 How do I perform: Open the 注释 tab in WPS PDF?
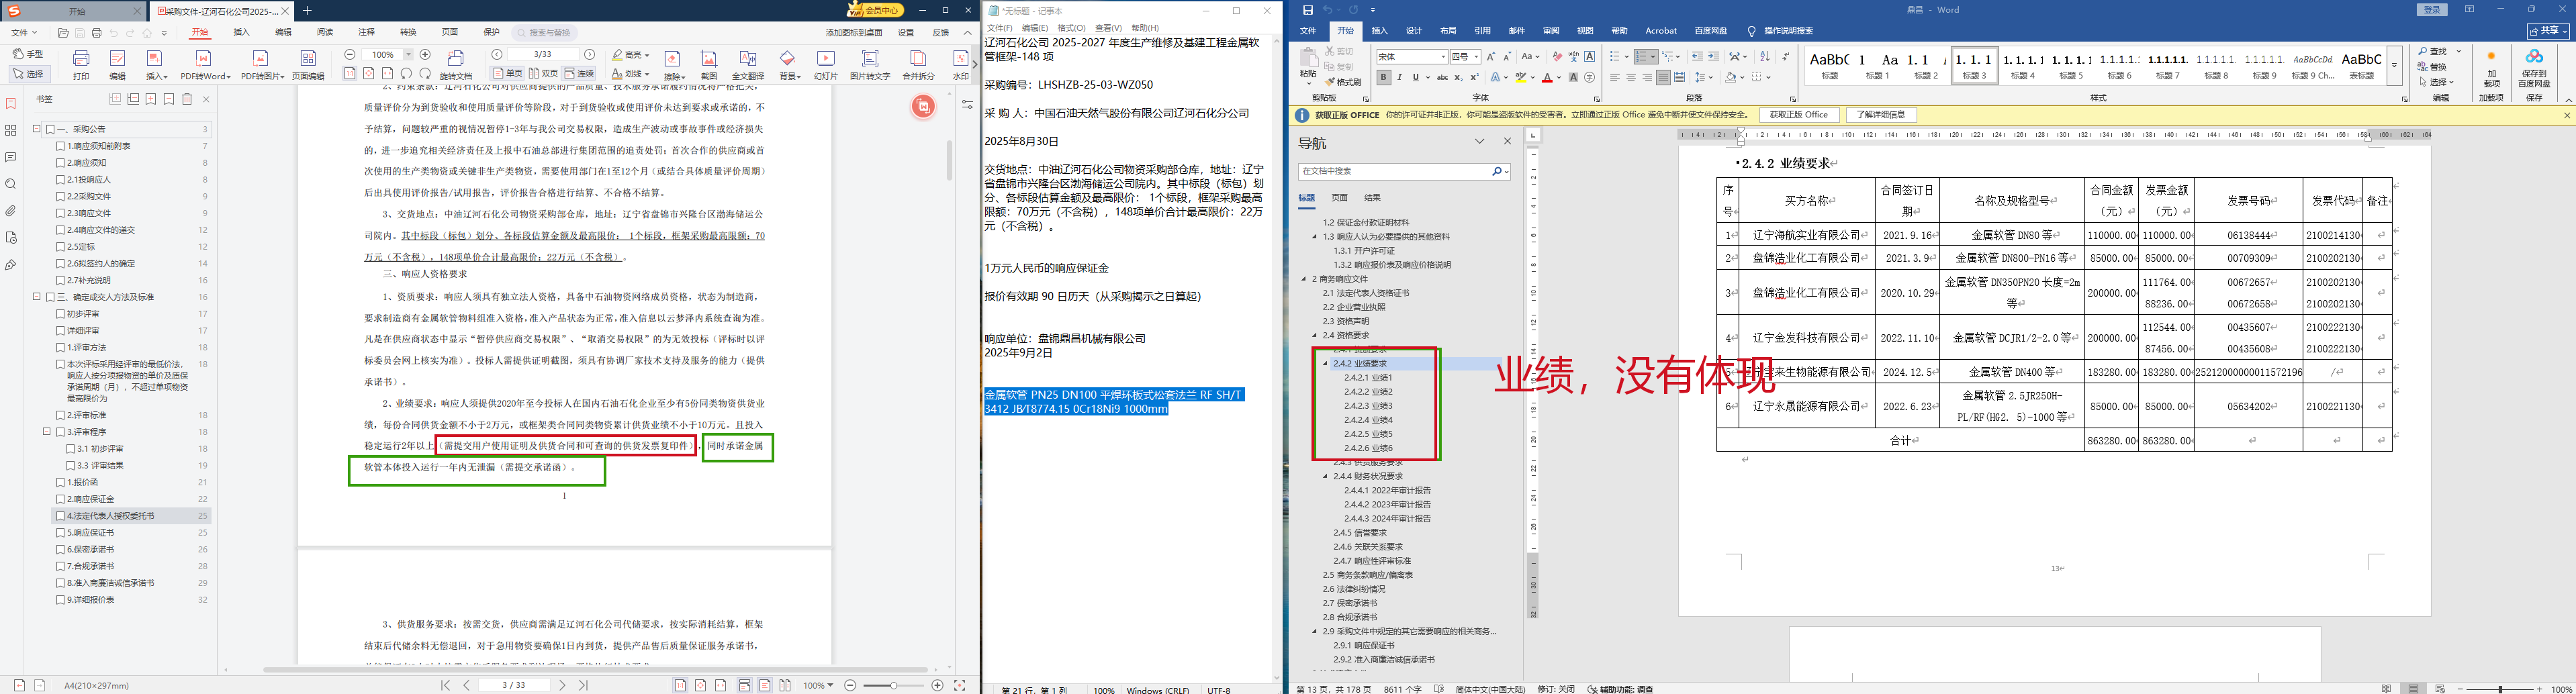tap(367, 33)
